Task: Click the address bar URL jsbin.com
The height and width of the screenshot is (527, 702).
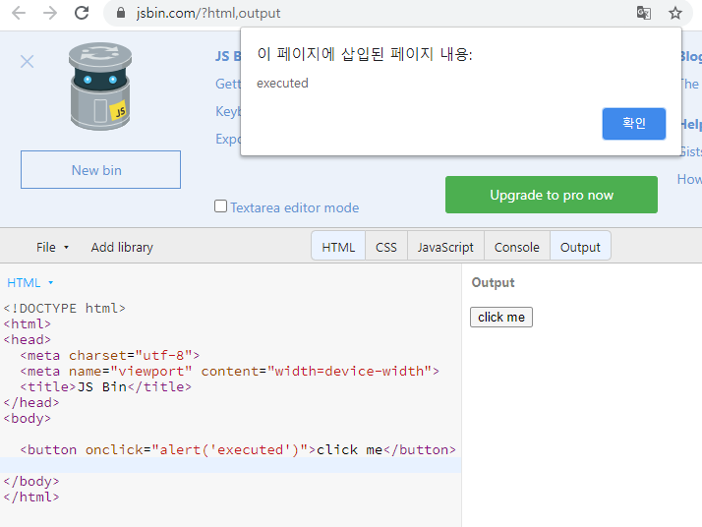Action: pyautogui.click(x=208, y=13)
